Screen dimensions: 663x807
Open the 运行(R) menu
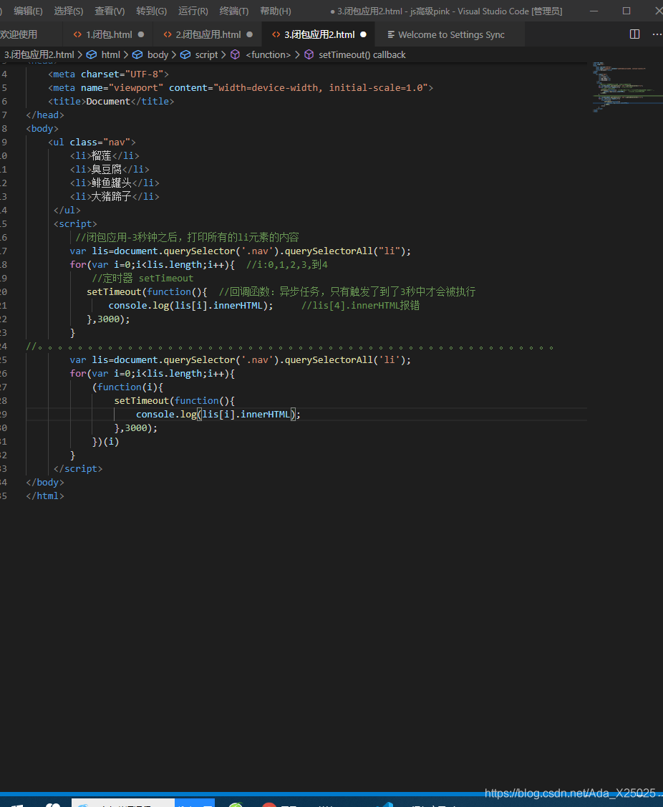tap(193, 11)
